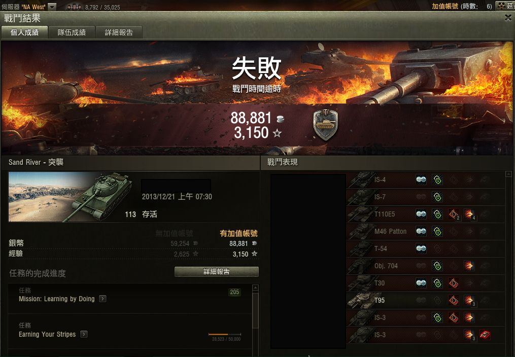Click the Earning Your Stripes progress bar
515x357 pixels.
225,334
